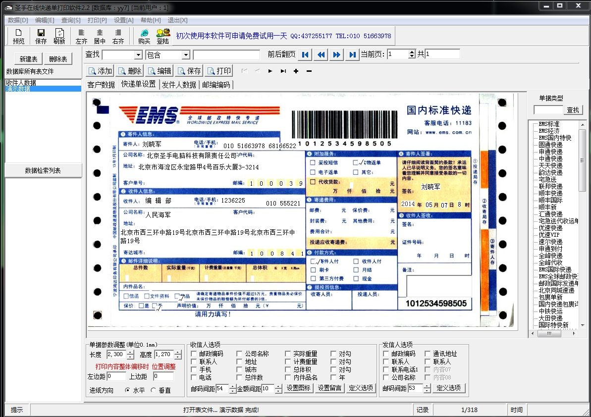Click the 打印 print button
Image resolution: width=591 pixels, height=417 pixels.
click(x=219, y=71)
